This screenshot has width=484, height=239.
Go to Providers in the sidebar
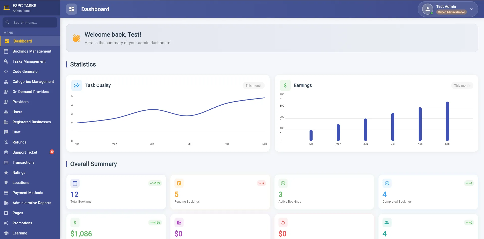[30, 102]
